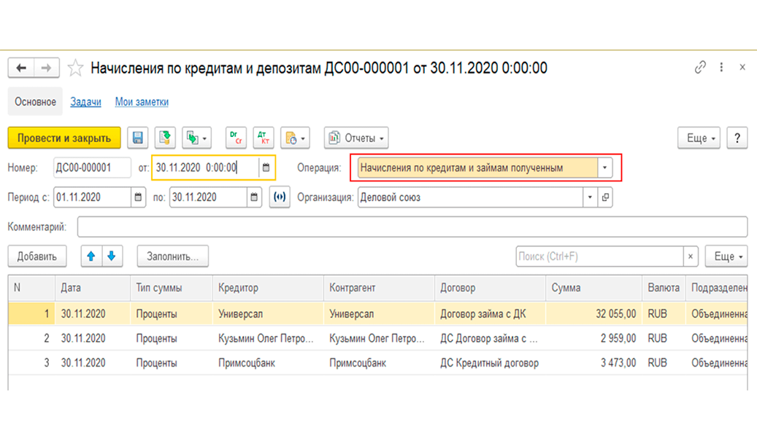The image size is (757, 440).
Task: Close the document form with the X
Action: [x=742, y=68]
